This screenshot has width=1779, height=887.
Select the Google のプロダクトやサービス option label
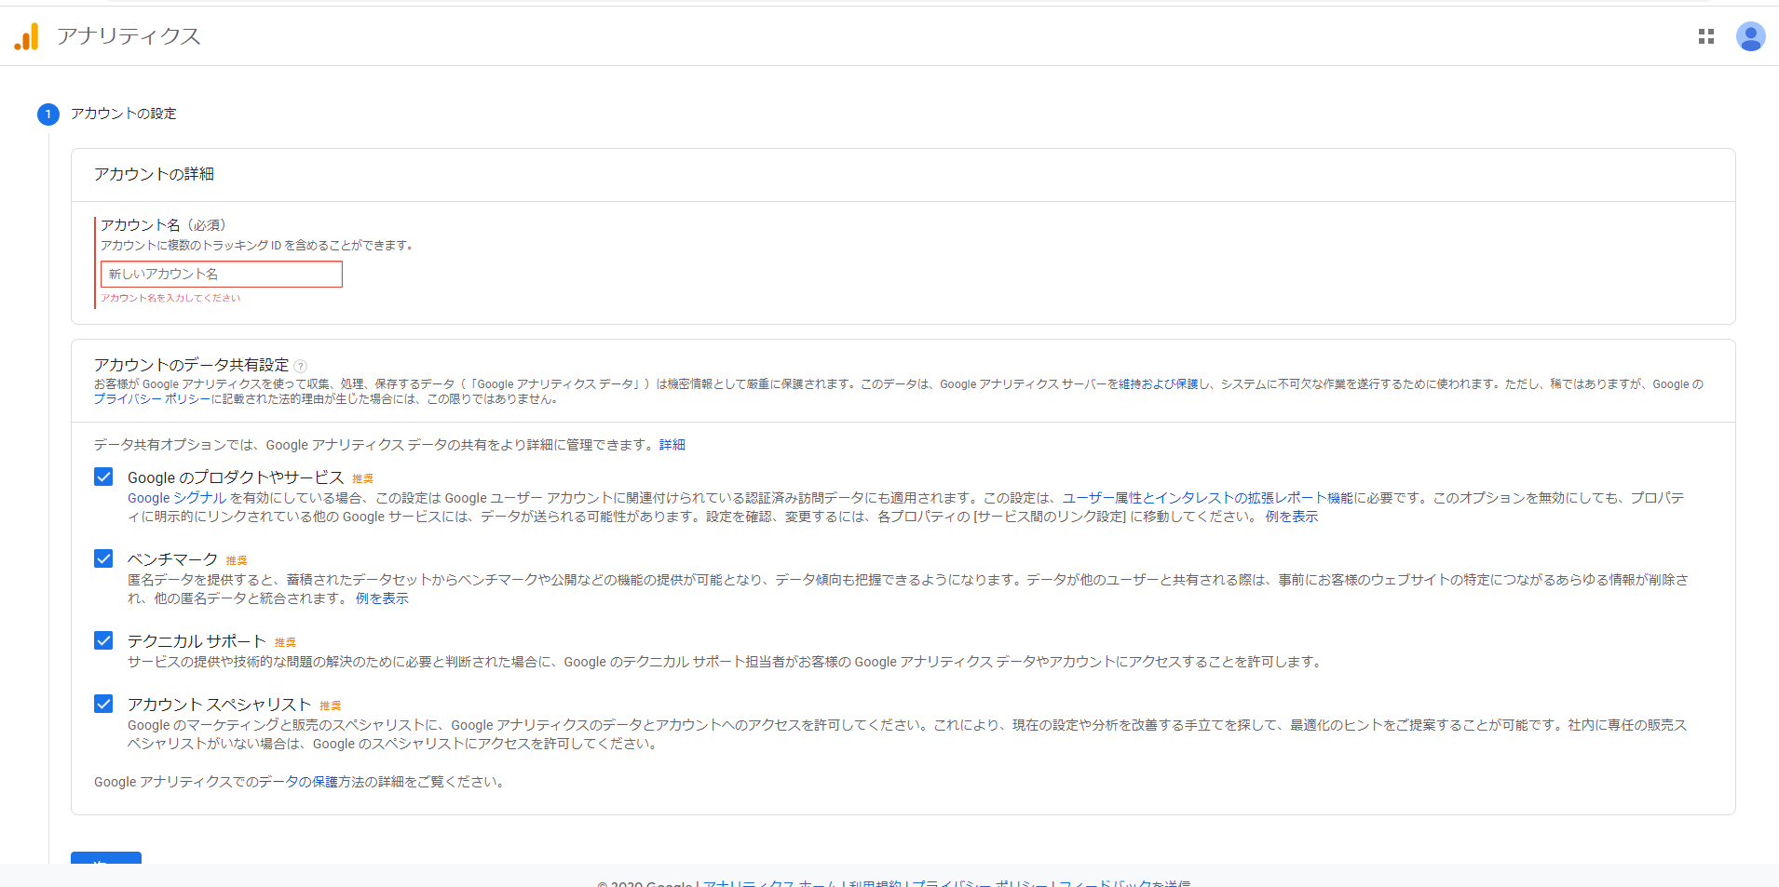[236, 477]
